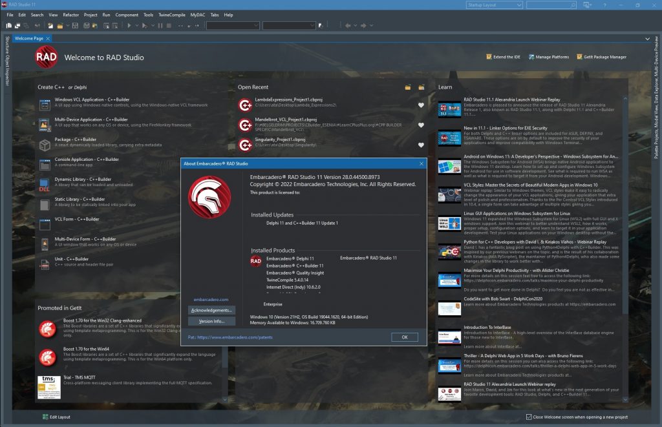
Task: Open the second empty toolbar combo box
Action: point(289,26)
